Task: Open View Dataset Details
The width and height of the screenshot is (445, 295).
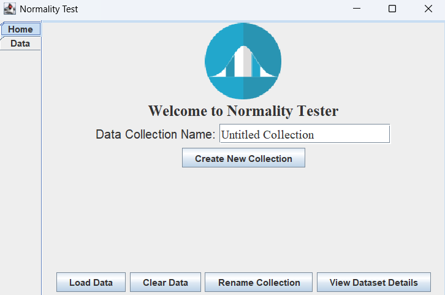Action: point(373,283)
